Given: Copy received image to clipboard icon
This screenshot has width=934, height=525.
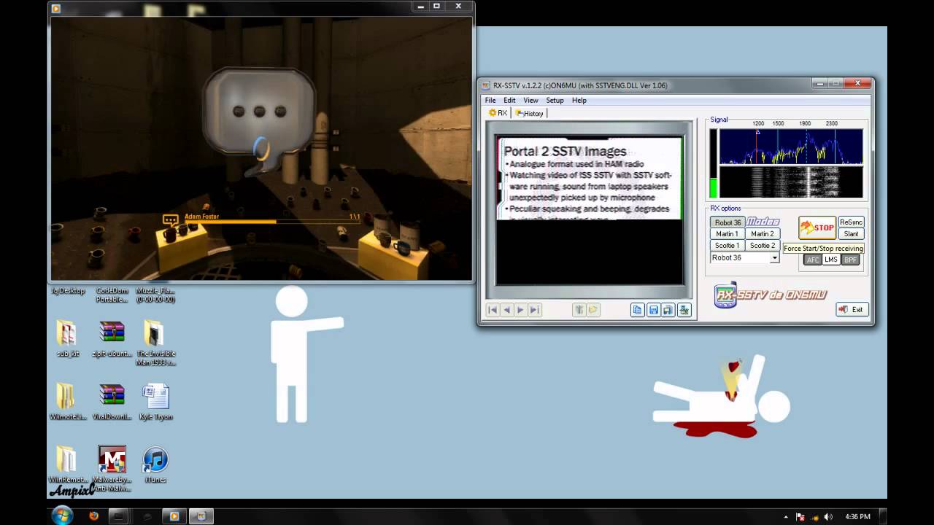Looking at the screenshot, I should (637, 310).
